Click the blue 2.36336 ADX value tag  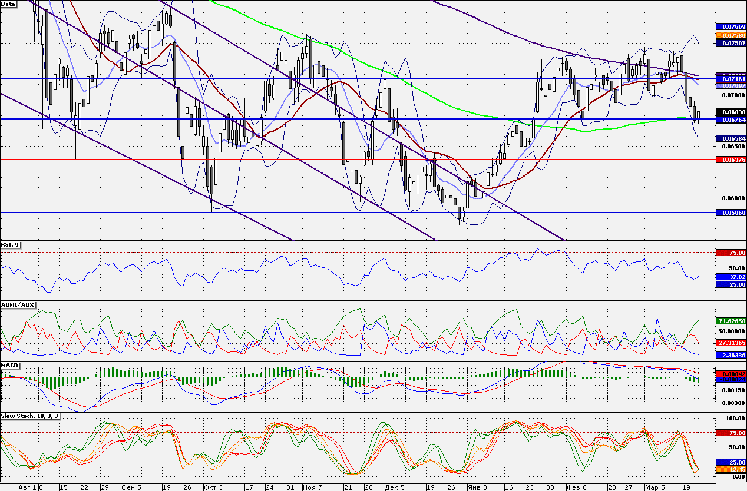click(x=731, y=355)
